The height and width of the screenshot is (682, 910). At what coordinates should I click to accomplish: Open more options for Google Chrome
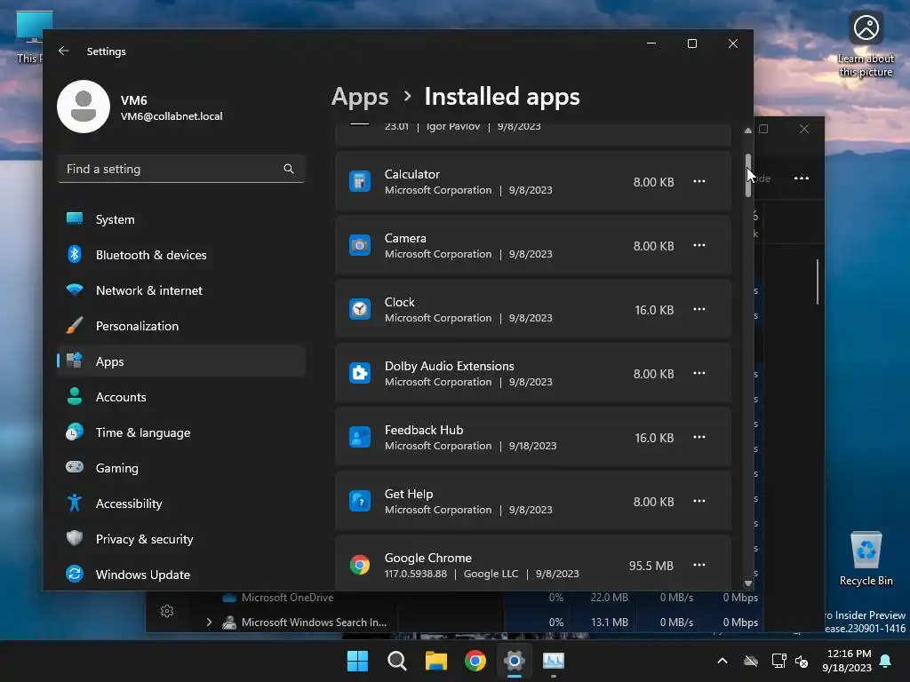click(699, 565)
